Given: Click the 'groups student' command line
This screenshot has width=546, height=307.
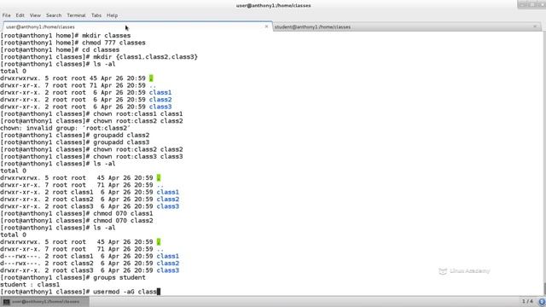Looking at the screenshot, I should coord(73,277).
